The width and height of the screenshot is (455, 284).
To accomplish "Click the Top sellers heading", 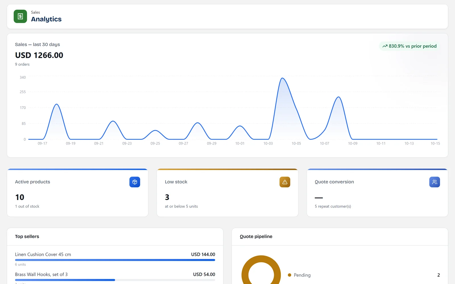I will tap(27, 237).
